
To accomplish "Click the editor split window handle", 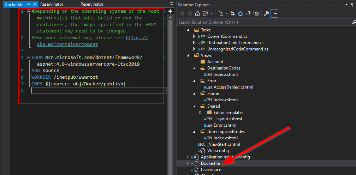I will pyautogui.click(x=171, y=11).
